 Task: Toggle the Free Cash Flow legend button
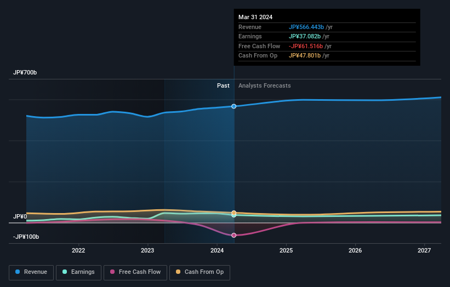pyautogui.click(x=135, y=272)
